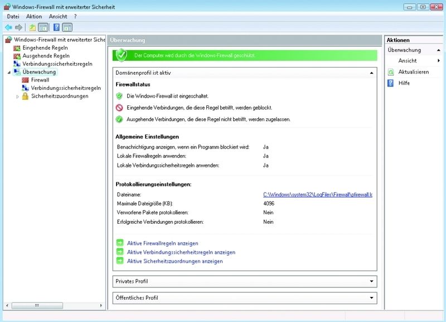The width and height of the screenshot is (446, 322).
Task: Select Ausgehende Regeln in tree
Action: [x=46, y=56]
